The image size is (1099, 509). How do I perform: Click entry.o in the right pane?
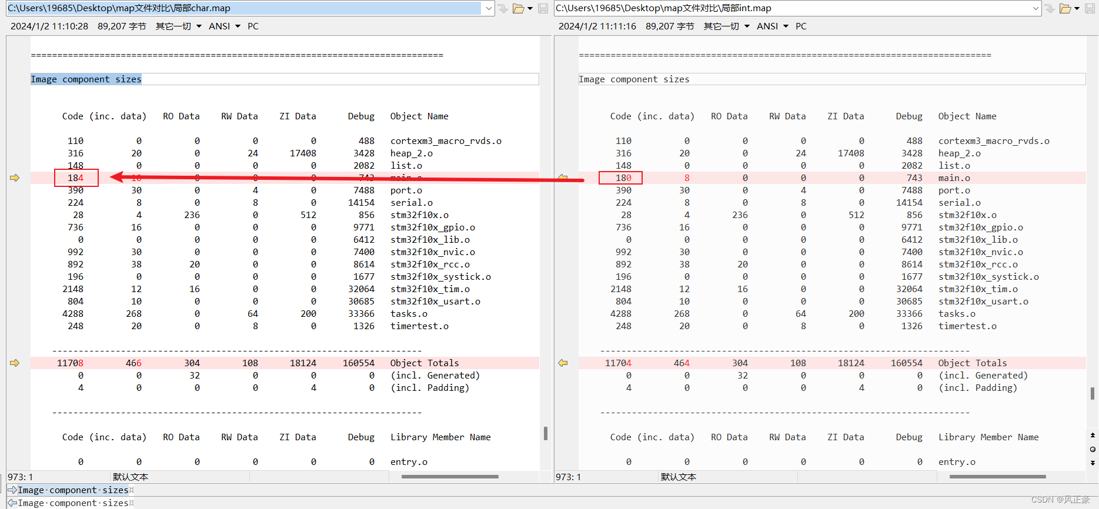pyautogui.click(x=957, y=461)
